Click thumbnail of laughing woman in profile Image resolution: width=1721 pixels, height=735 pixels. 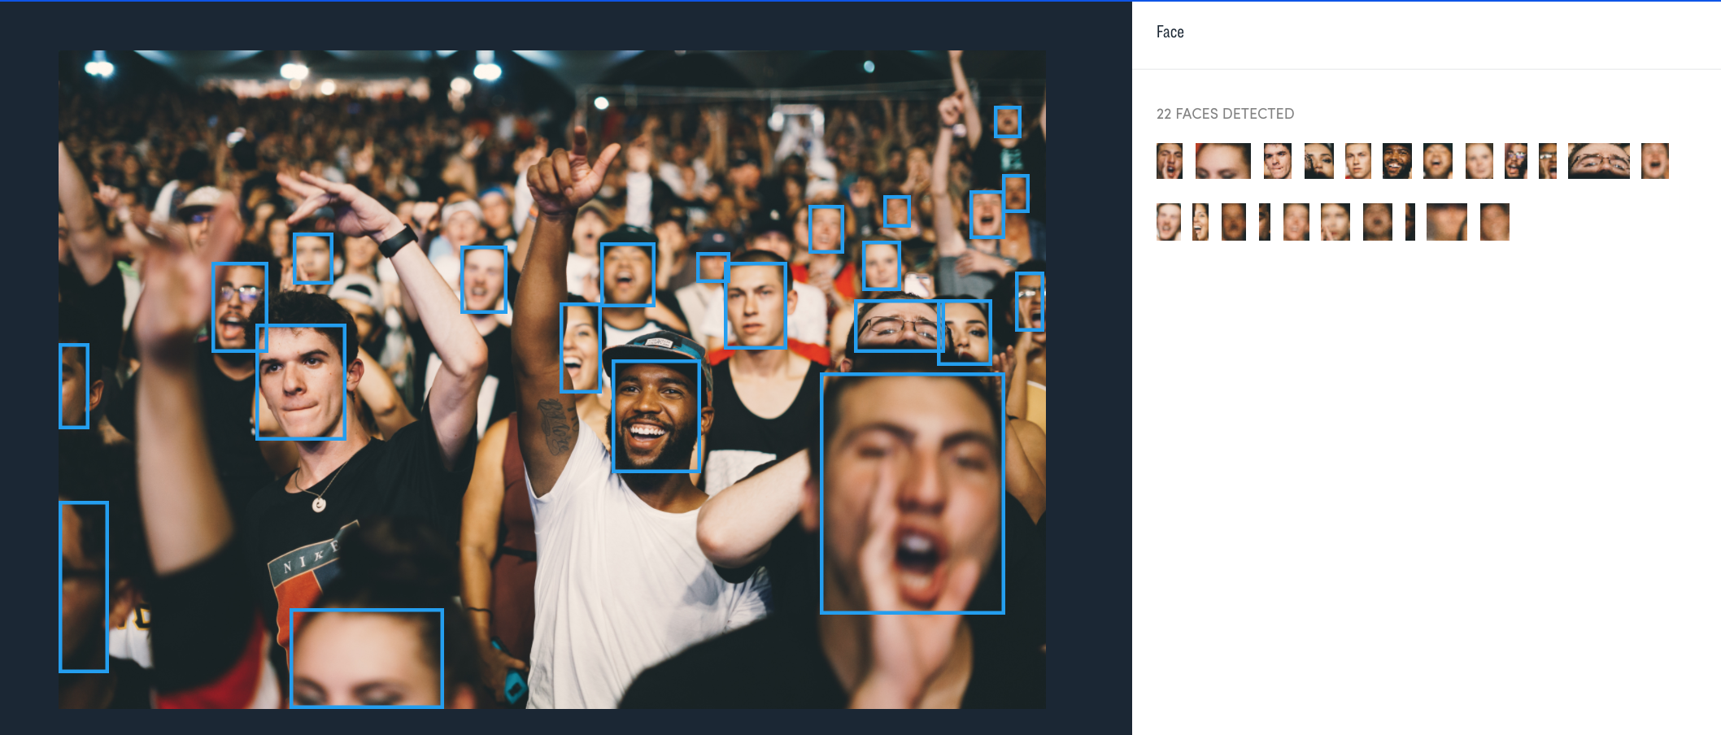pyautogui.click(x=1200, y=222)
